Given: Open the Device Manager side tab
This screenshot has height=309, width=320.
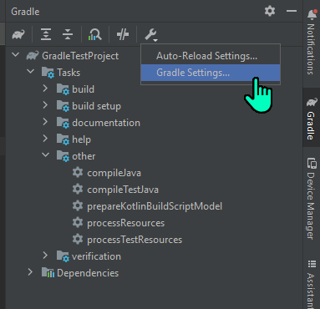Looking at the screenshot, I should point(312,199).
